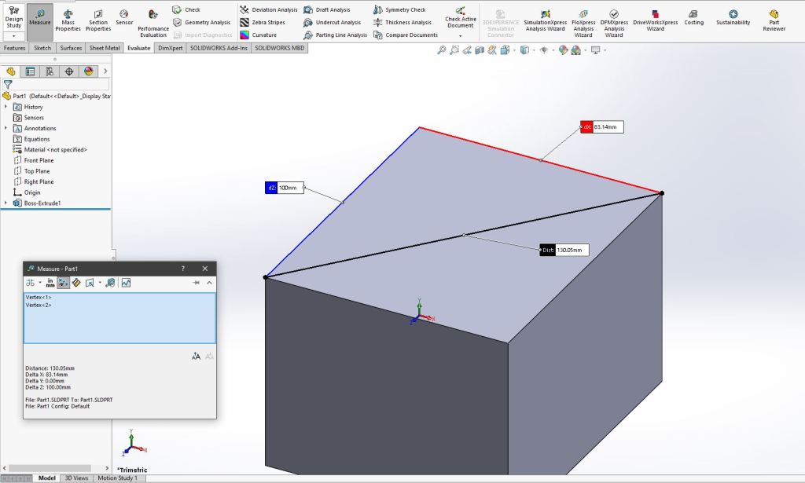The width and height of the screenshot is (805, 483).
Task: Open the ConfigurationManager tab icon
Action: pyautogui.click(x=50, y=71)
